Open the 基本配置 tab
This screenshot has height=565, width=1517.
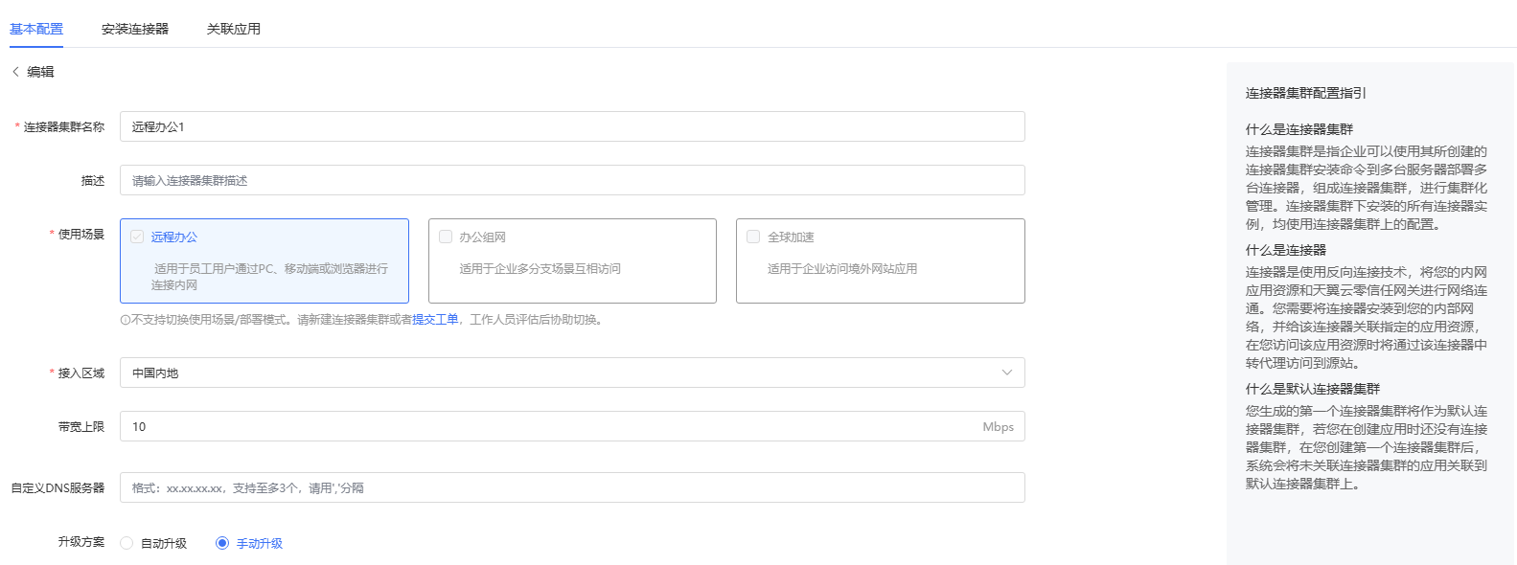tap(36, 29)
